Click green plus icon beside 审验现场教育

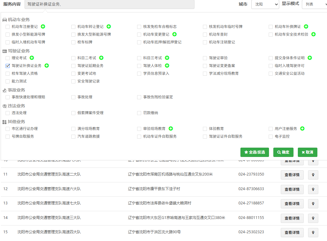click(x=171, y=128)
